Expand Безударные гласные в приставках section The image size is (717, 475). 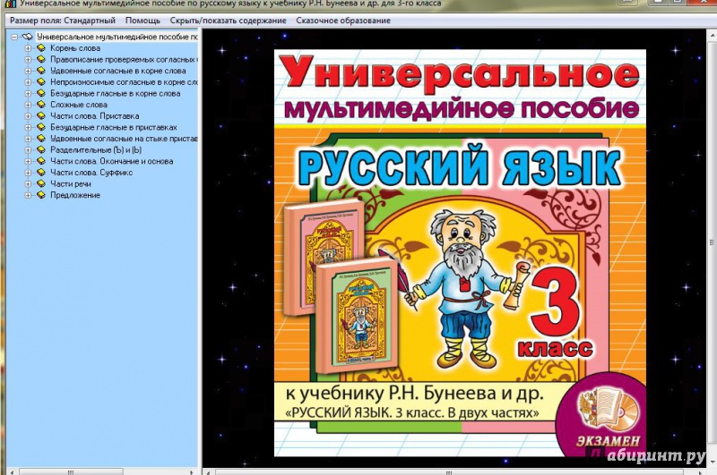(28, 127)
